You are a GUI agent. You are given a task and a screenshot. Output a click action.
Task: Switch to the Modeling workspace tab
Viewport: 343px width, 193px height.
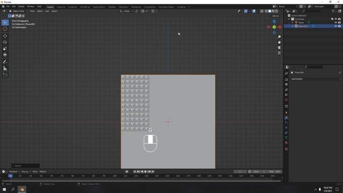61,7
